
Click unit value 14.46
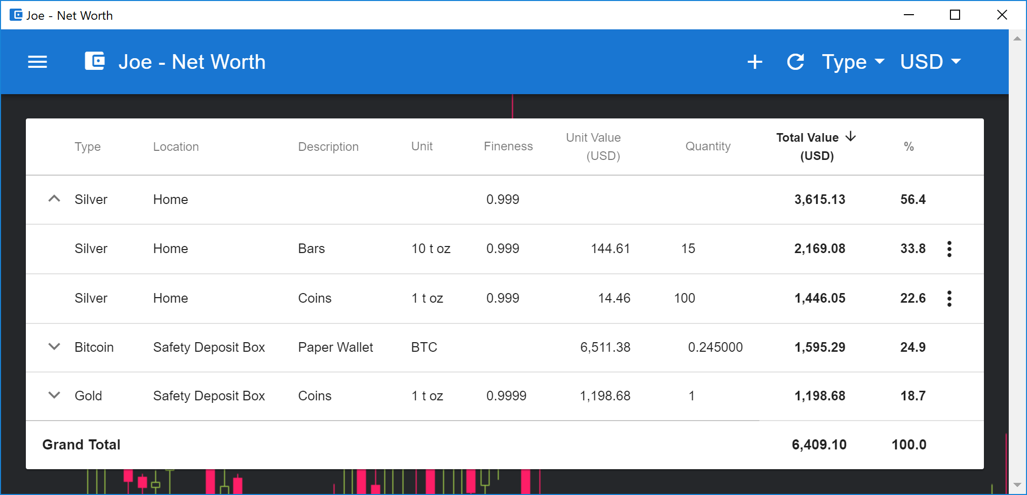(x=614, y=298)
